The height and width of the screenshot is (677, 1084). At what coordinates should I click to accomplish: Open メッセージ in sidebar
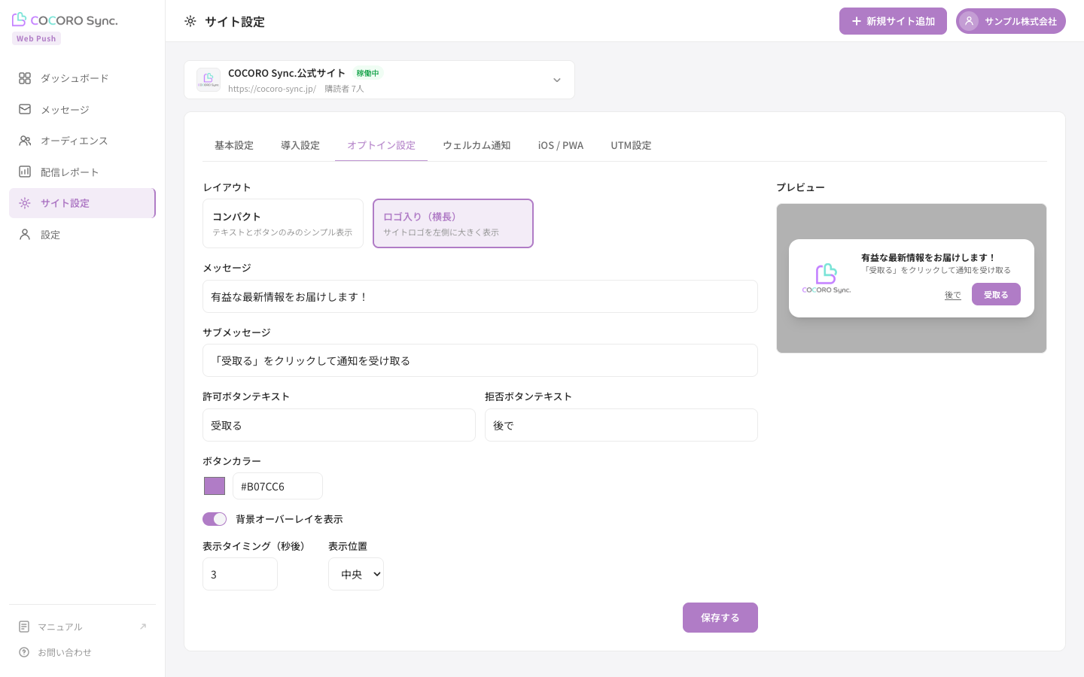point(82,109)
